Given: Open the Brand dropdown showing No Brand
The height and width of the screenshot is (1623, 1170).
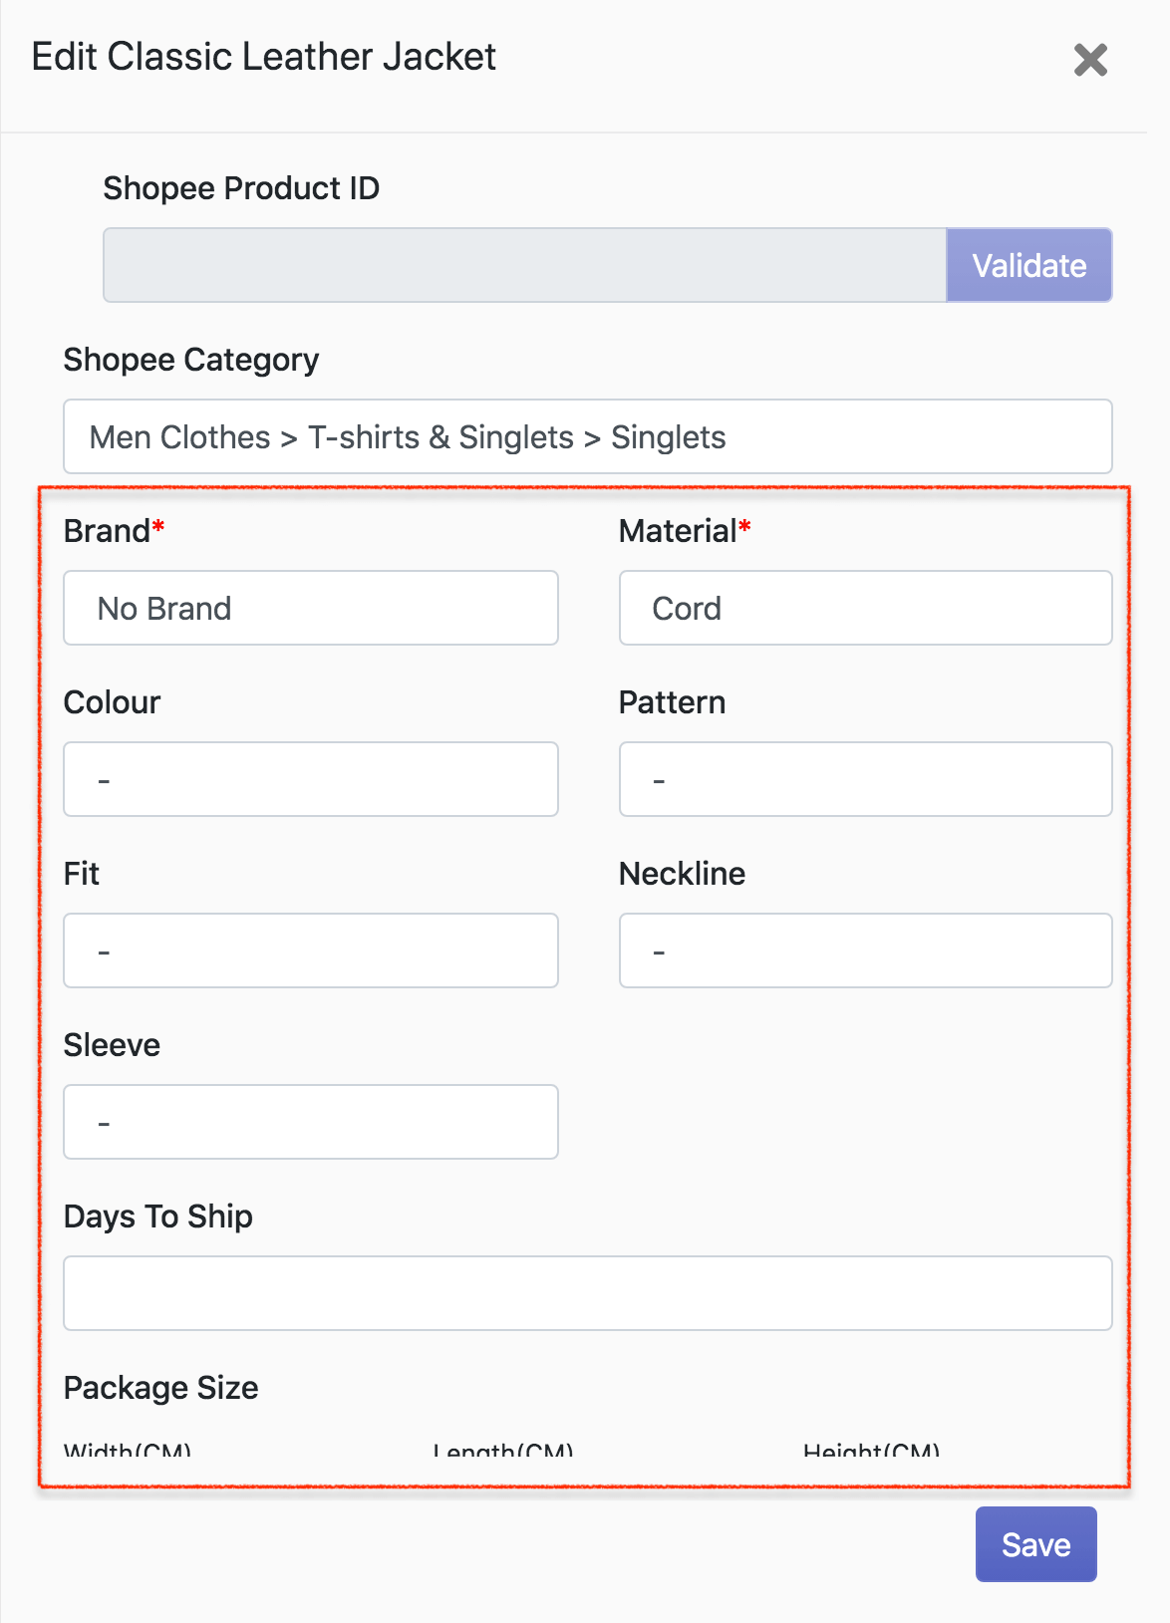Looking at the screenshot, I should point(310,608).
